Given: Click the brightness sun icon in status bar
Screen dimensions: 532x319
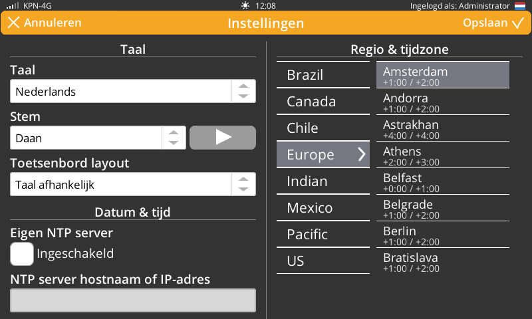Looking at the screenshot, I should pos(246,5).
